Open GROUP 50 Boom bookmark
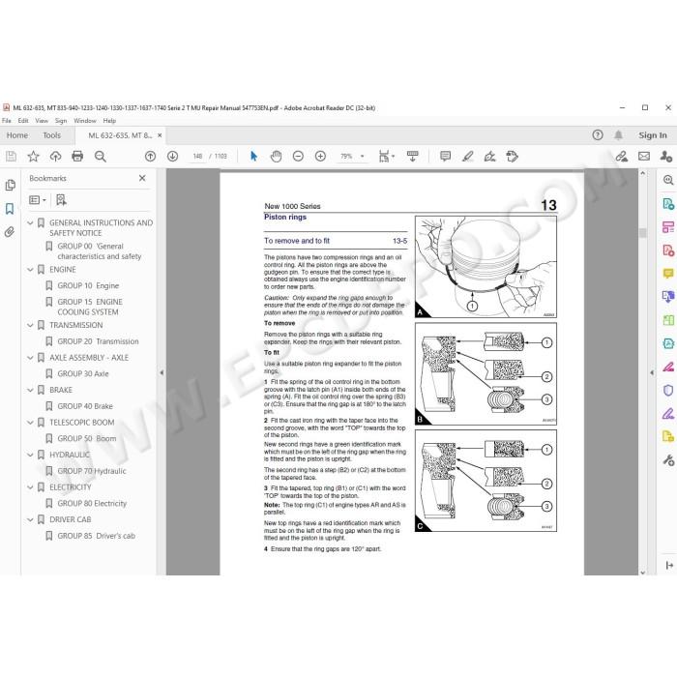 (87, 439)
